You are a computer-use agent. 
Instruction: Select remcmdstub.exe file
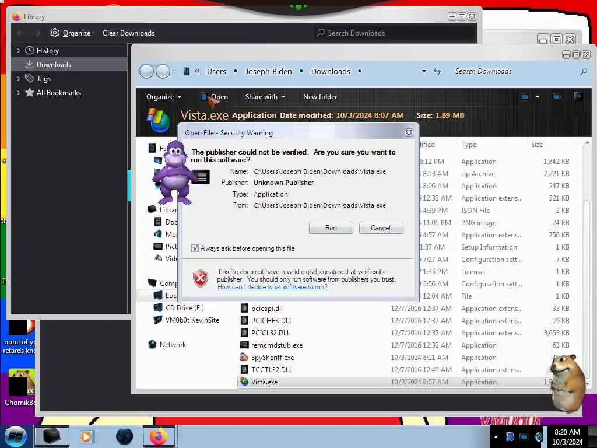click(x=277, y=345)
